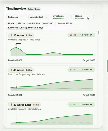Click the outer page scrollbar thumb
This screenshot has height=131, width=108.
(107, 66)
